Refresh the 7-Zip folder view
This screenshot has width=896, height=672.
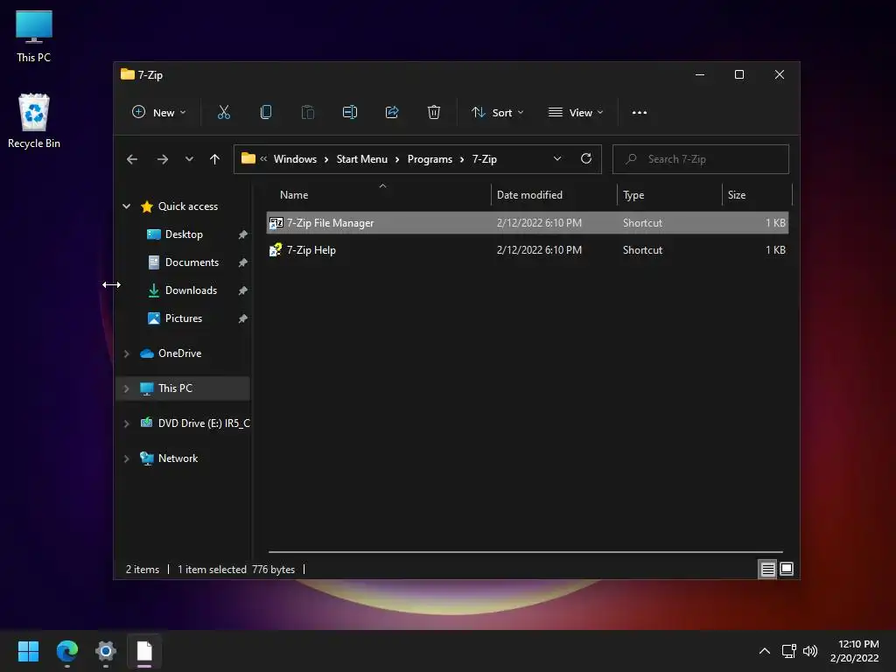(x=585, y=159)
